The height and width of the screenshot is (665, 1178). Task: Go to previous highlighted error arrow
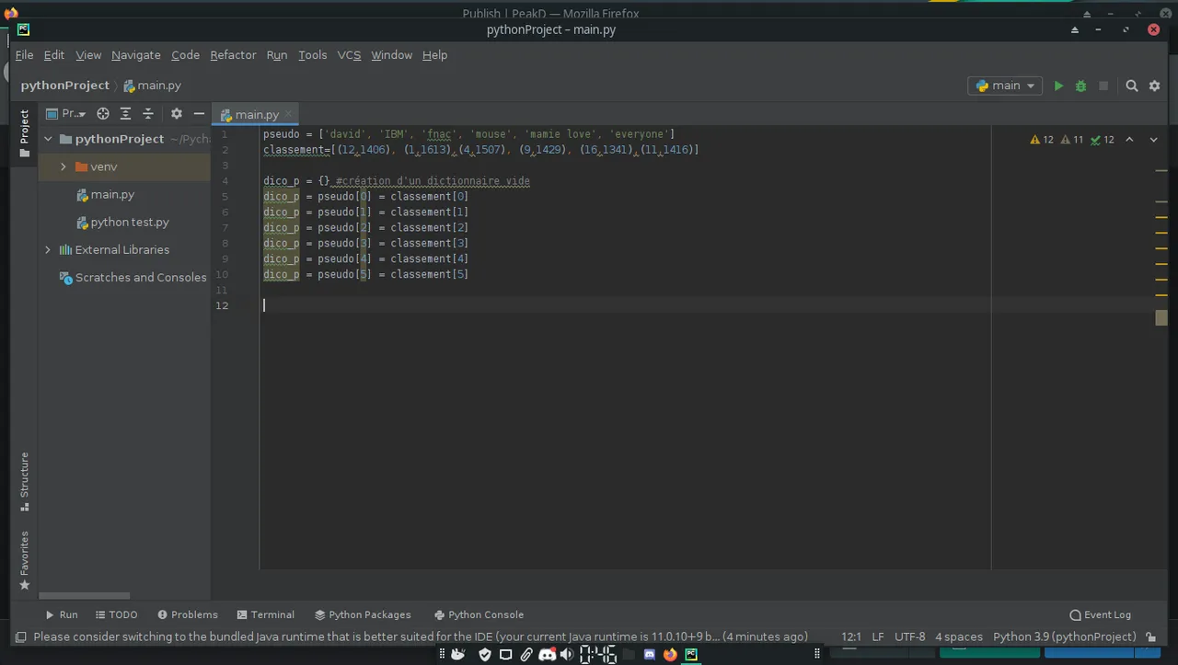point(1129,140)
